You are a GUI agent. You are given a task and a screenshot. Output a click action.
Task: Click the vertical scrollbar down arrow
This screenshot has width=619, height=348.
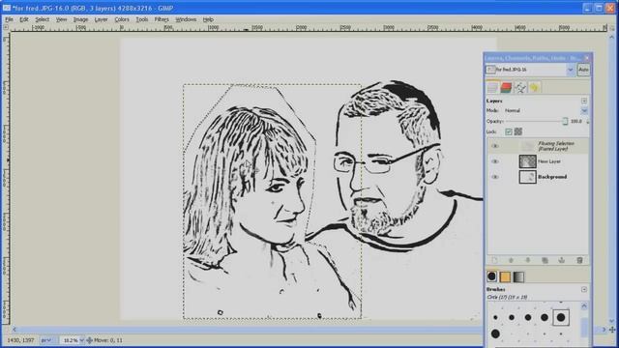click(x=612, y=321)
